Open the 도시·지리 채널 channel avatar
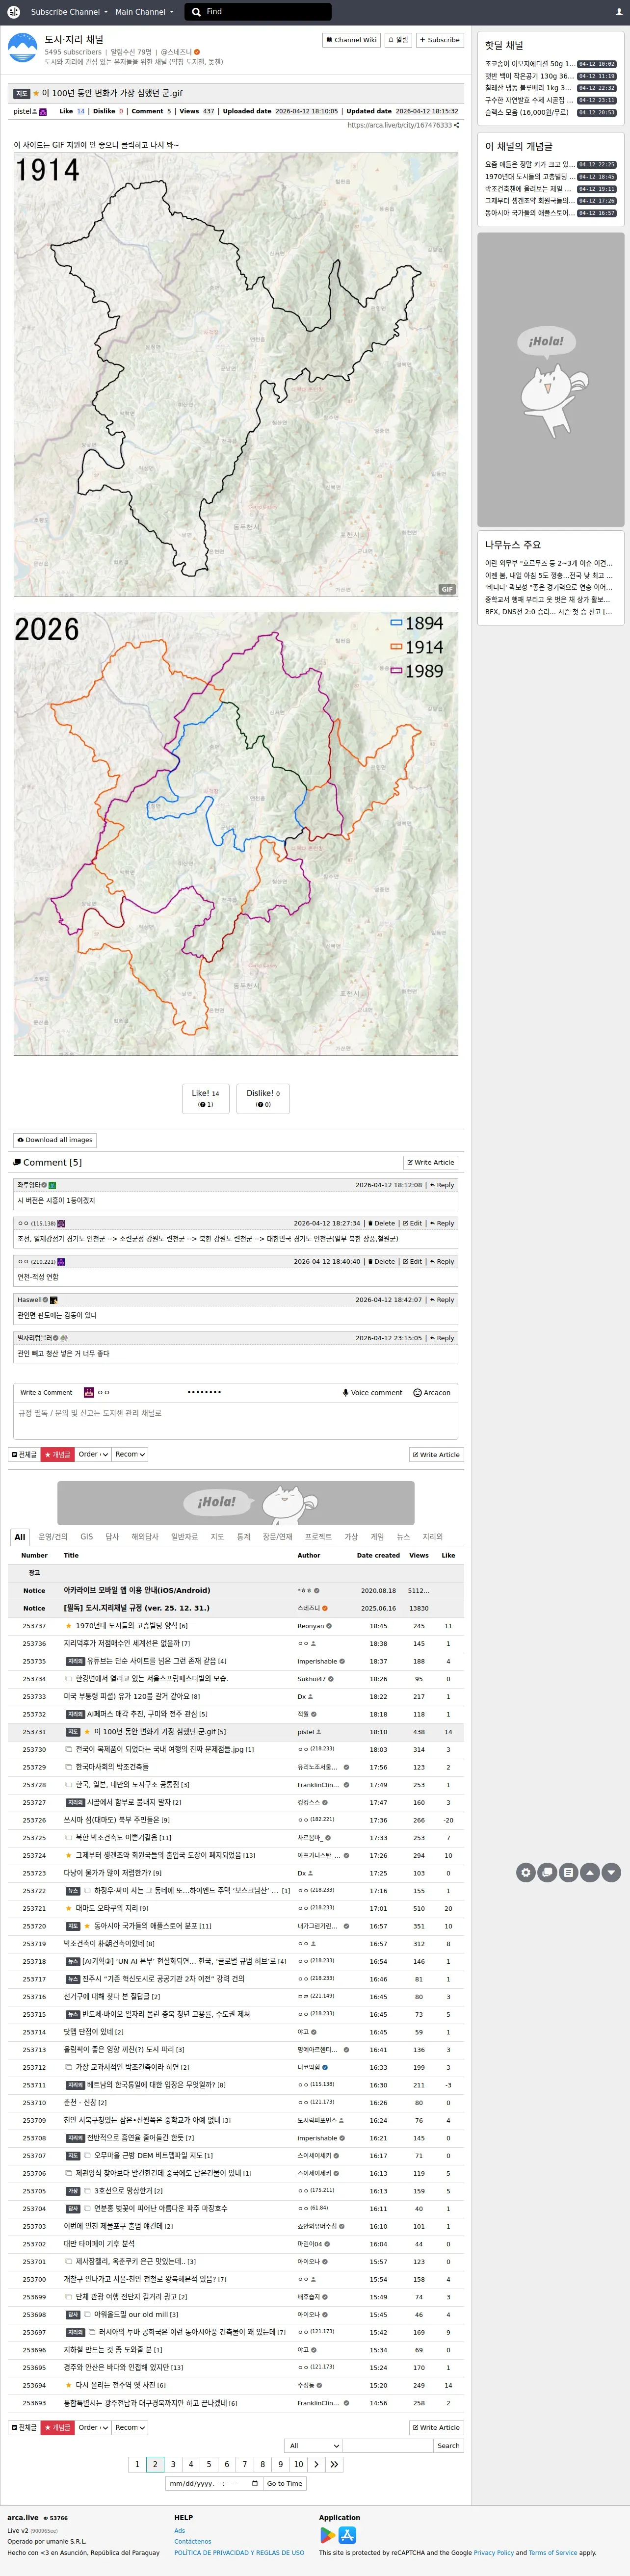The width and height of the screenshot is (630, 2576). pos(22,47)
